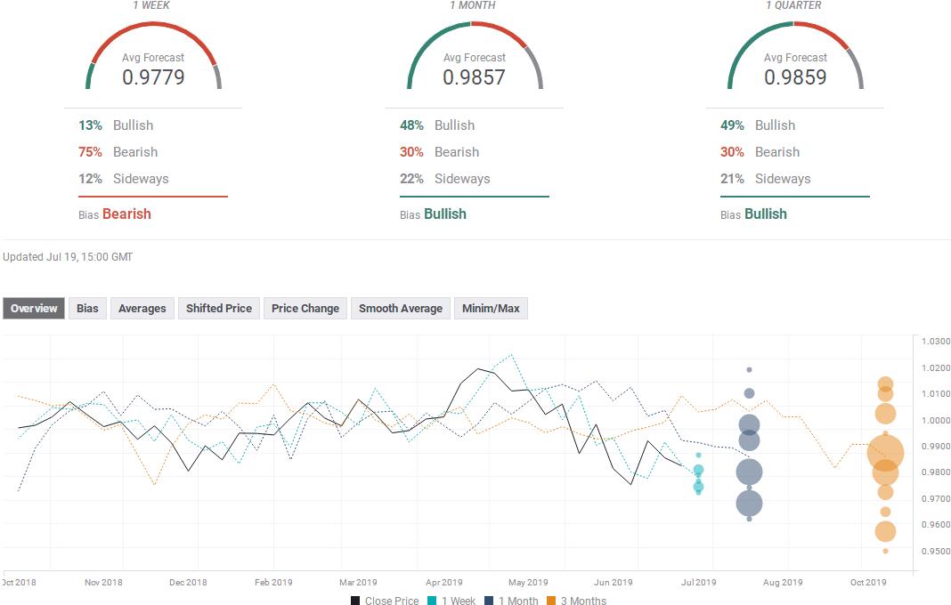
Task: Open the Averages tab
Action: [142, 308]
